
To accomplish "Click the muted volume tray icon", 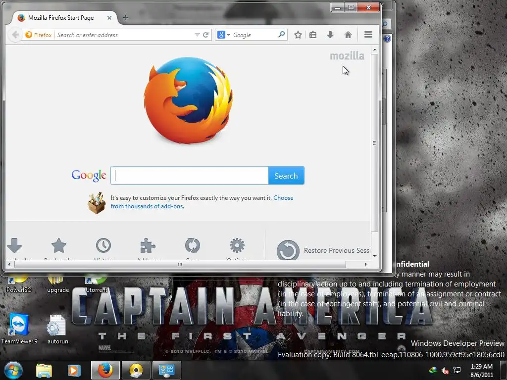I will coord(445,371).
